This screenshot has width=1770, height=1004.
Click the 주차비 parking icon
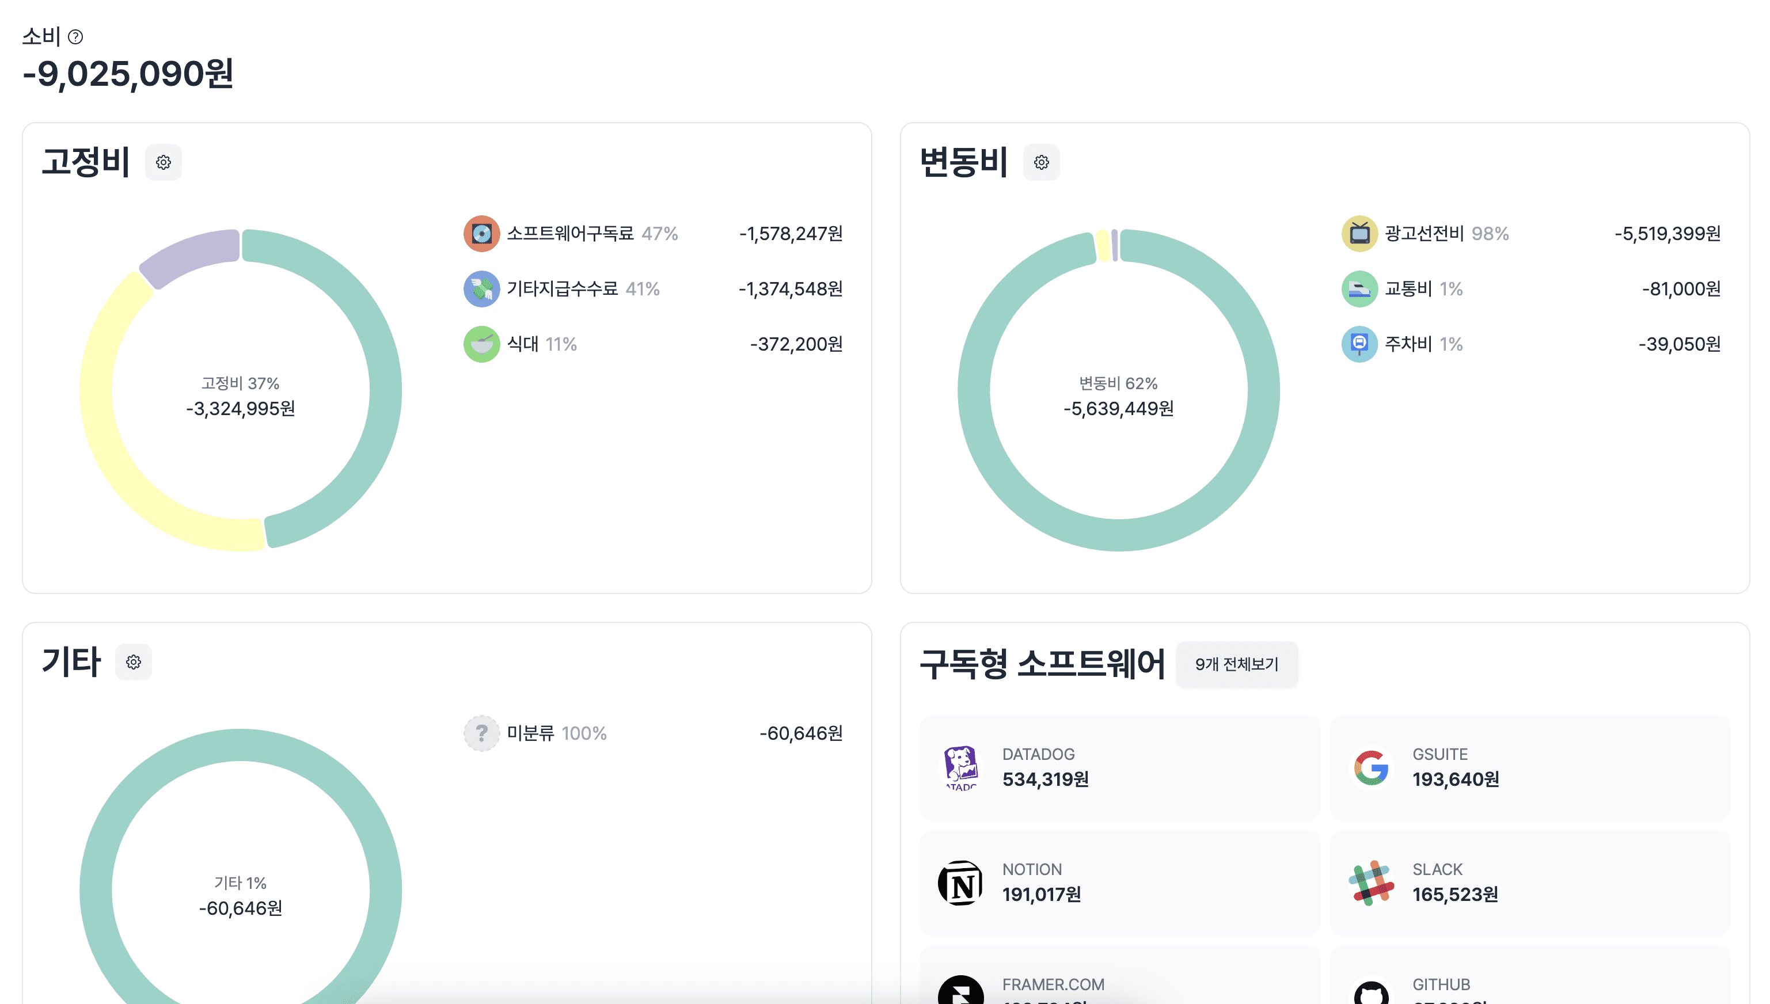(1359, 344)
